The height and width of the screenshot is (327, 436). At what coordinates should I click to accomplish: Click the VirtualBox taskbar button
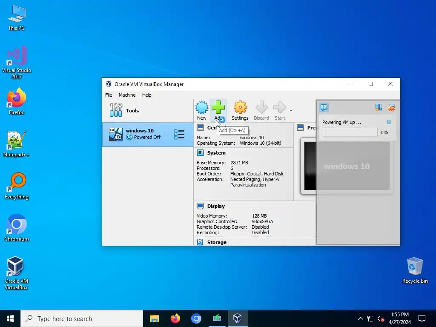coord(238,318)
